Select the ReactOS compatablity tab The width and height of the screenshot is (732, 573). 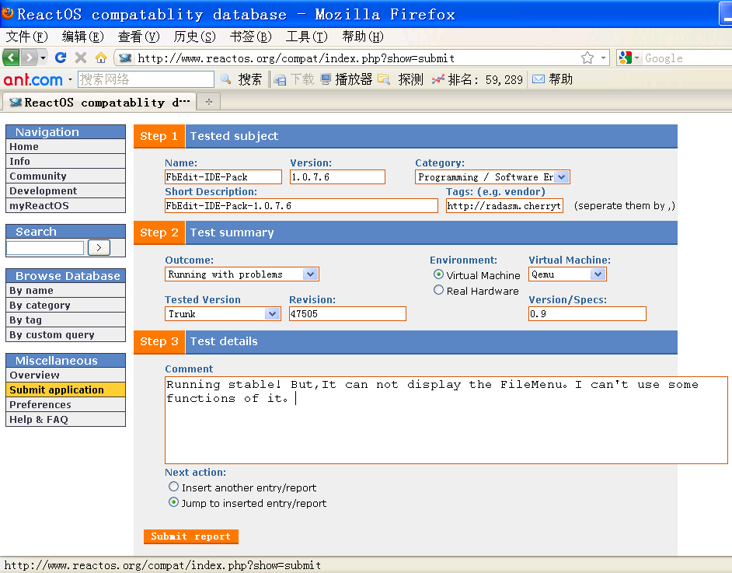point(99,103)
